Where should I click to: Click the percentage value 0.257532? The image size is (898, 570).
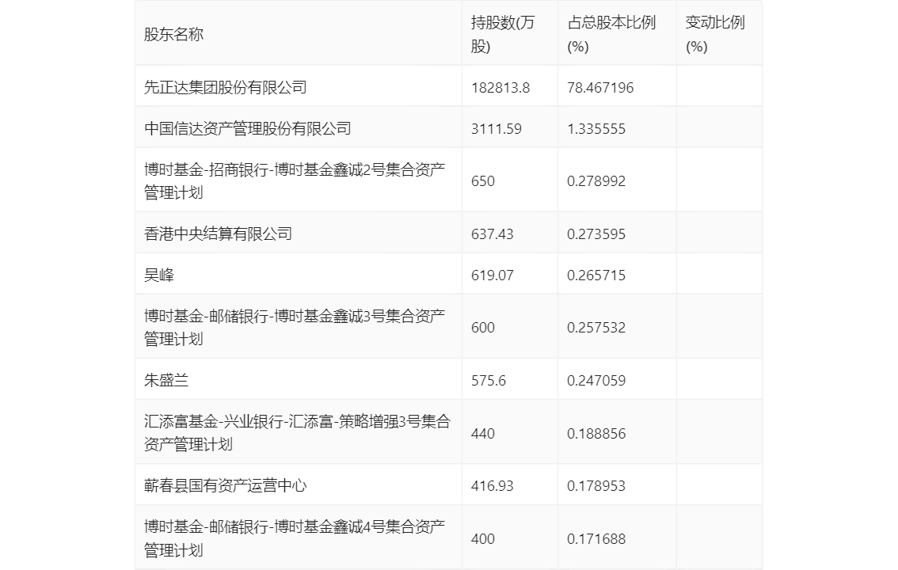point(596,328)
